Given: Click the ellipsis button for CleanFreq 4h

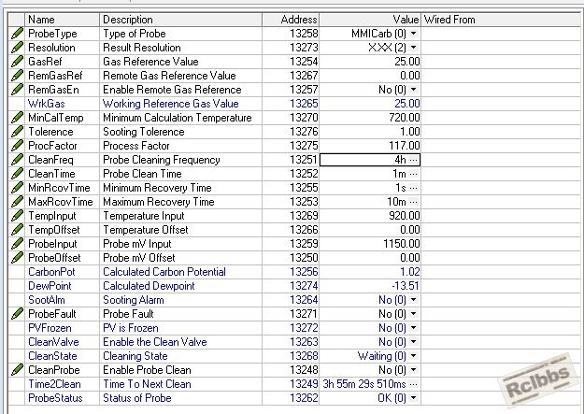Looking at the screenshot, I should click(x=413, y=160).
